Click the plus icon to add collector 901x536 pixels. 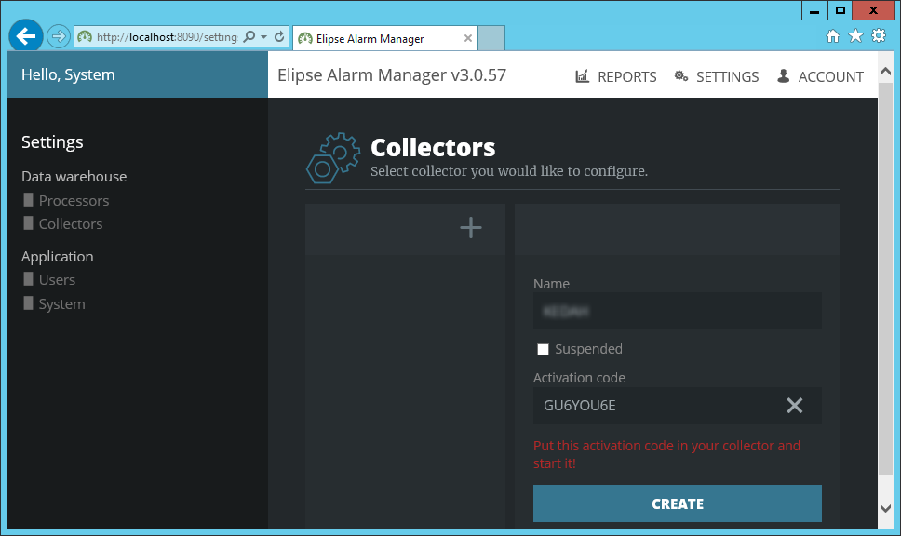pos(471,228)
